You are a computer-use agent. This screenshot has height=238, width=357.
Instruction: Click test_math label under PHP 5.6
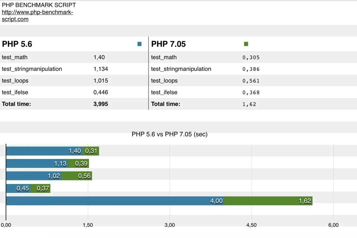(x=15, y=57)
